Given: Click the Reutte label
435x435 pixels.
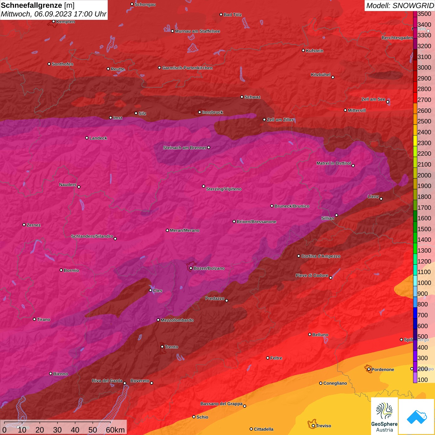Looking at the screenshot, I should pyautogui.click(x=117, y=69).
